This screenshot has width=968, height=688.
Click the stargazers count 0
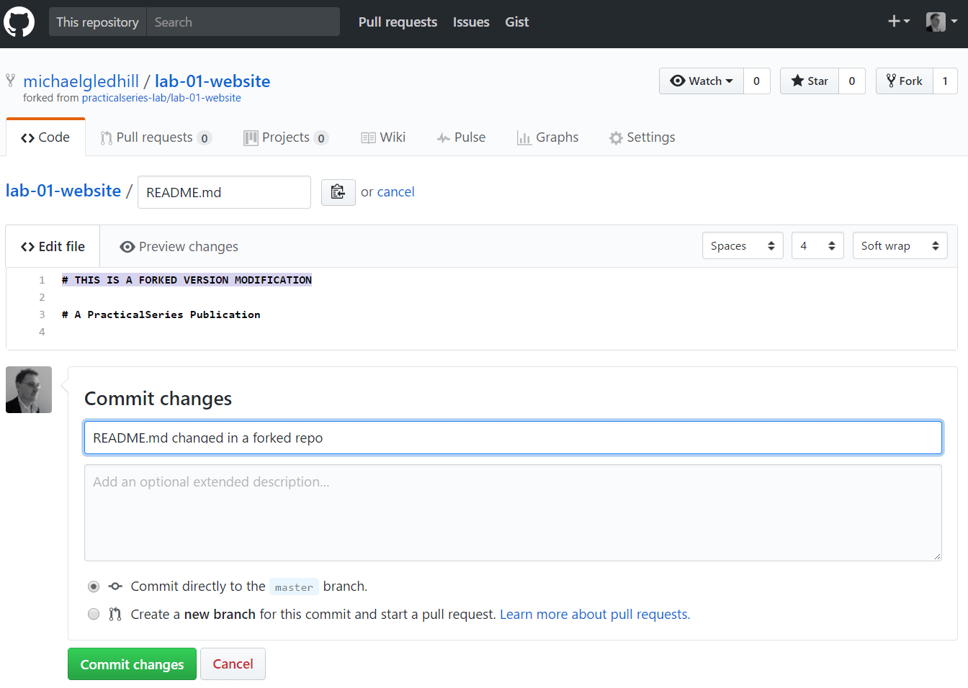(x=852, y=81)
